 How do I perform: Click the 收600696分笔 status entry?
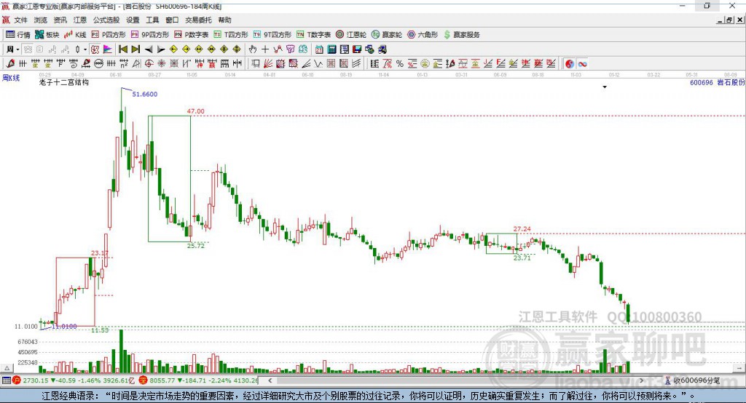point(692,380)
